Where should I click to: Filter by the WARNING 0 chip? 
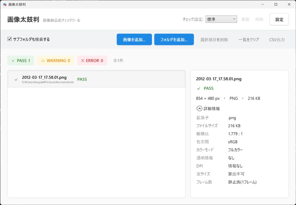pos(55,61)
